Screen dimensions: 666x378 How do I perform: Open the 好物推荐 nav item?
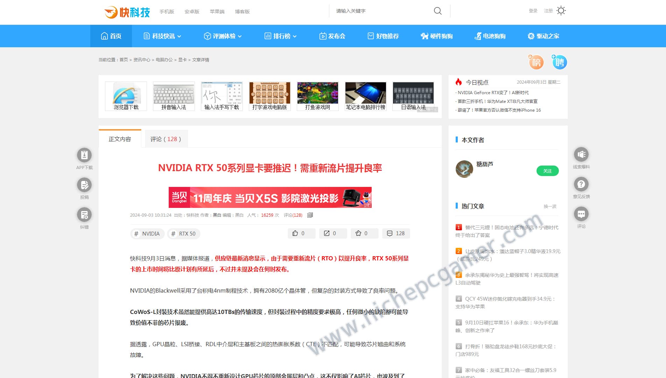point(383,36)
